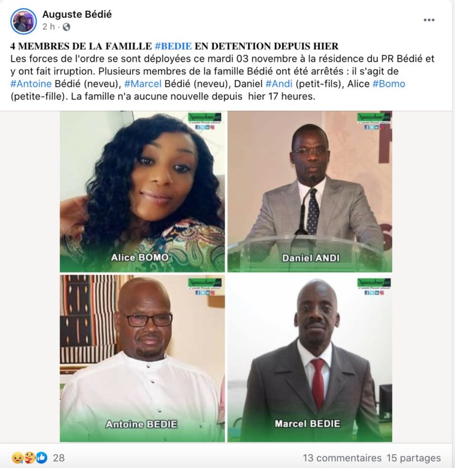Click the public globe audience icon
The image size is (455, 468).
[66, 27]
